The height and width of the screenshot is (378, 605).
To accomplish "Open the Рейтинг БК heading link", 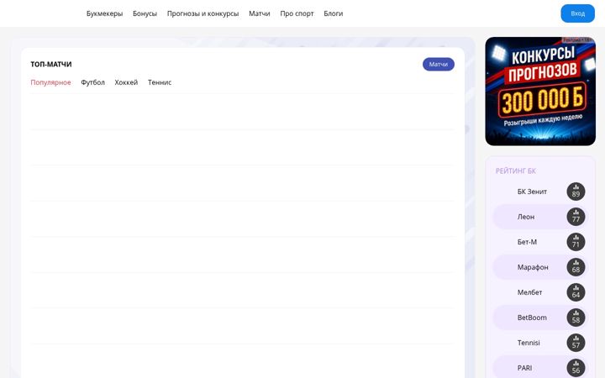I will coord(515,171).
